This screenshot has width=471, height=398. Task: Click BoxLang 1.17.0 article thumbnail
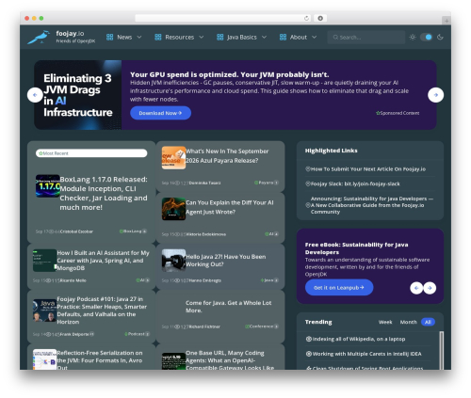click(x=48, y=185)
